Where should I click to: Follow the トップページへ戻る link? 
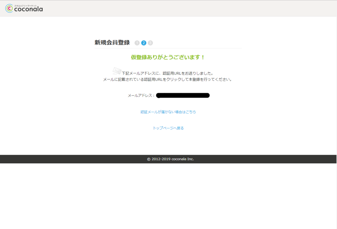[168, 128]
